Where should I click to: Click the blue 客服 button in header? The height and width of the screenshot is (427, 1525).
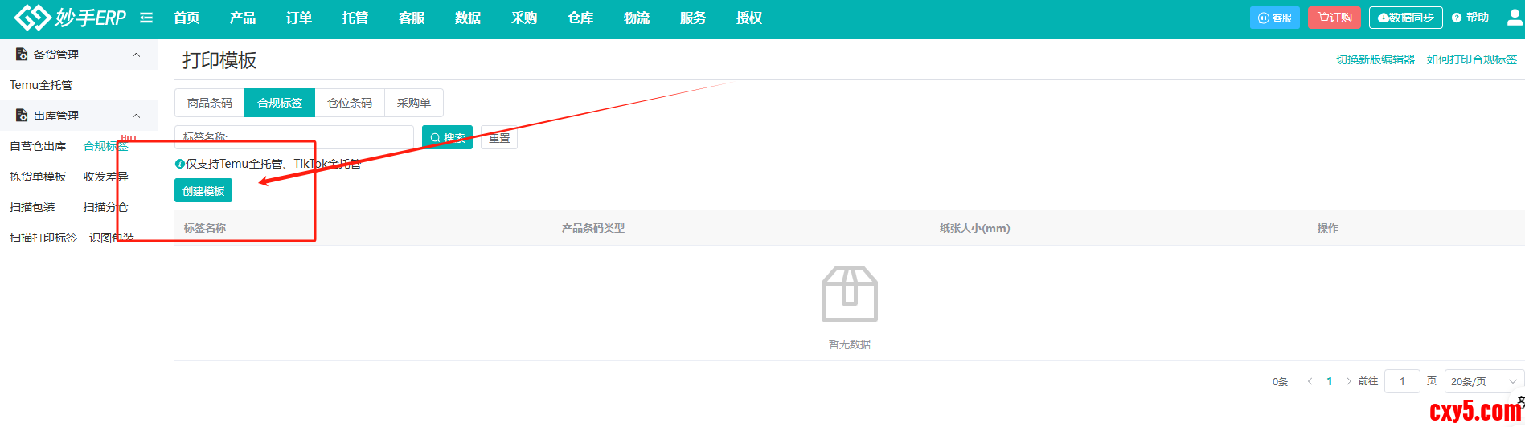tap(1275, 18)
